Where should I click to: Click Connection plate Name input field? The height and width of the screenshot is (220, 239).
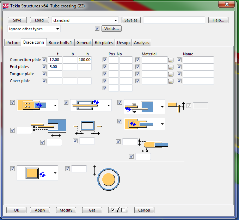click(x=198, y=60)
